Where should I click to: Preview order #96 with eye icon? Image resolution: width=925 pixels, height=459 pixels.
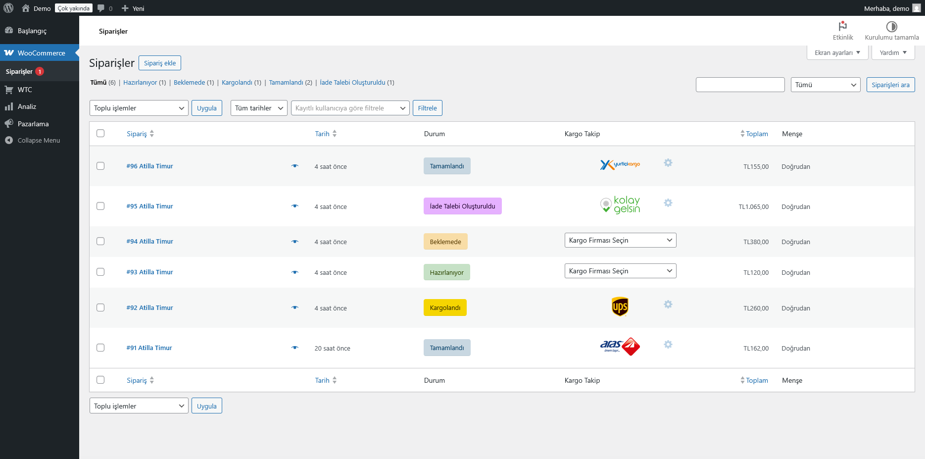295,166
